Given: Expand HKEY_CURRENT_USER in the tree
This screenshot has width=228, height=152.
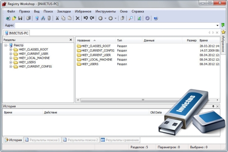Looking at the screenshot, I should tap(11, 54).
